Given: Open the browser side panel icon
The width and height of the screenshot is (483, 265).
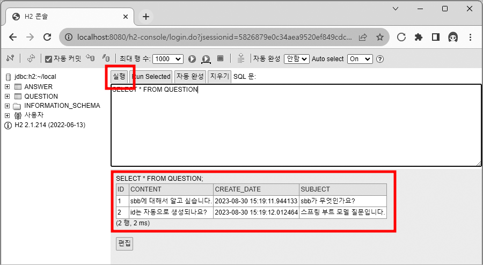Looking at the screenshot, I should pos(436,37).
